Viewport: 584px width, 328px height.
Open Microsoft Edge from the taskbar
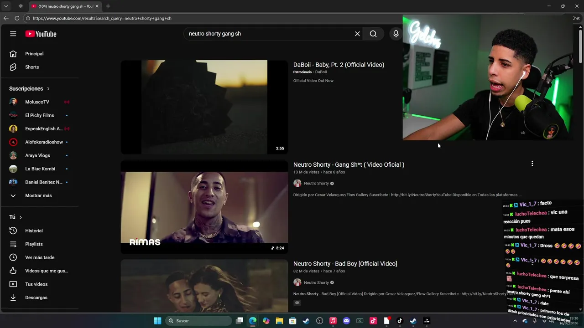tap(253, 321)
